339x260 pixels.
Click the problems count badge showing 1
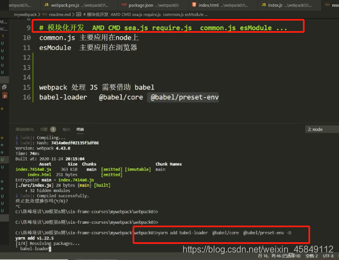click(53, 129)
